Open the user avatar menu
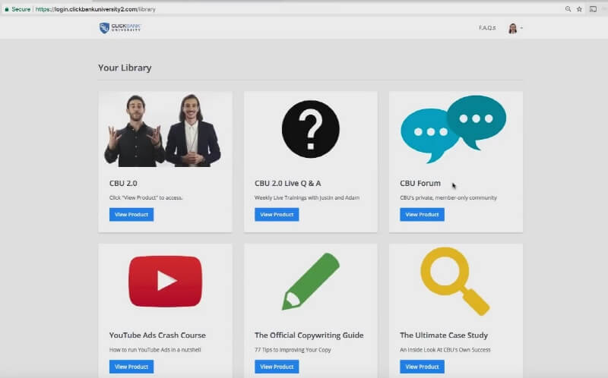The height and width of the screenshot is (378, 608). (515, 28)
